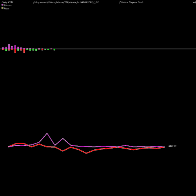Screen dimensions: 196x196
Task: Click the tallest magenta volume bar
Action: (x=9, y=47)
